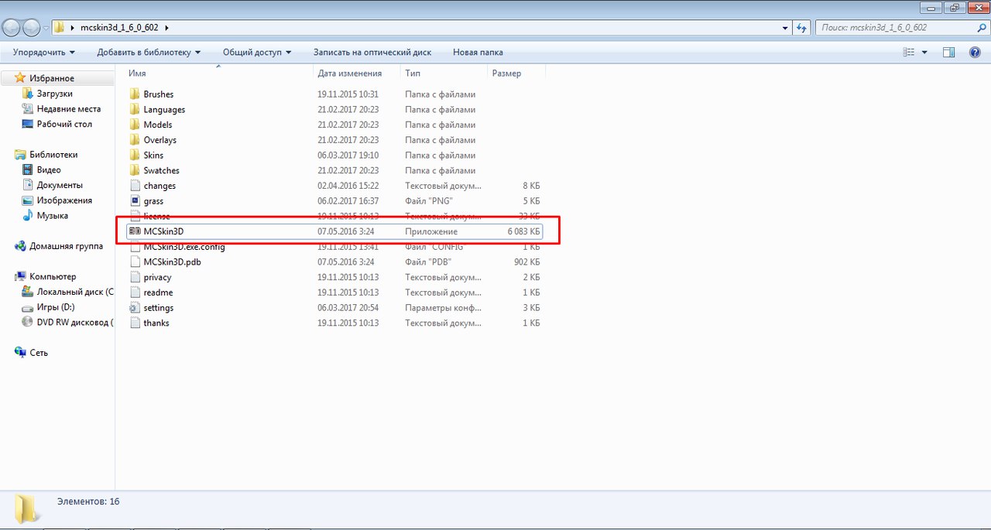The width and height of the screenshot is (991, 530).
Task: Open the Упорядочить dropdown menu
Action: 44,53
